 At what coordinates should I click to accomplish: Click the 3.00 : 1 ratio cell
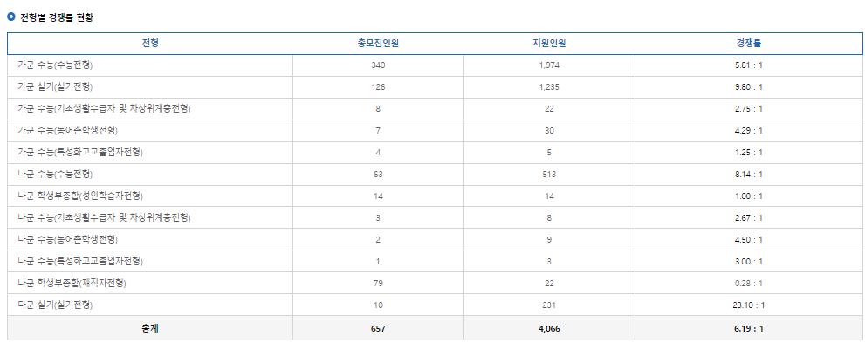click(x=749, y=261)
